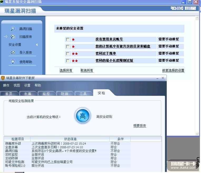201x173 pixels.
Task: Click 需要手动修复 for the guest account row
Action: pyautogui.click(x=169, y=39)
